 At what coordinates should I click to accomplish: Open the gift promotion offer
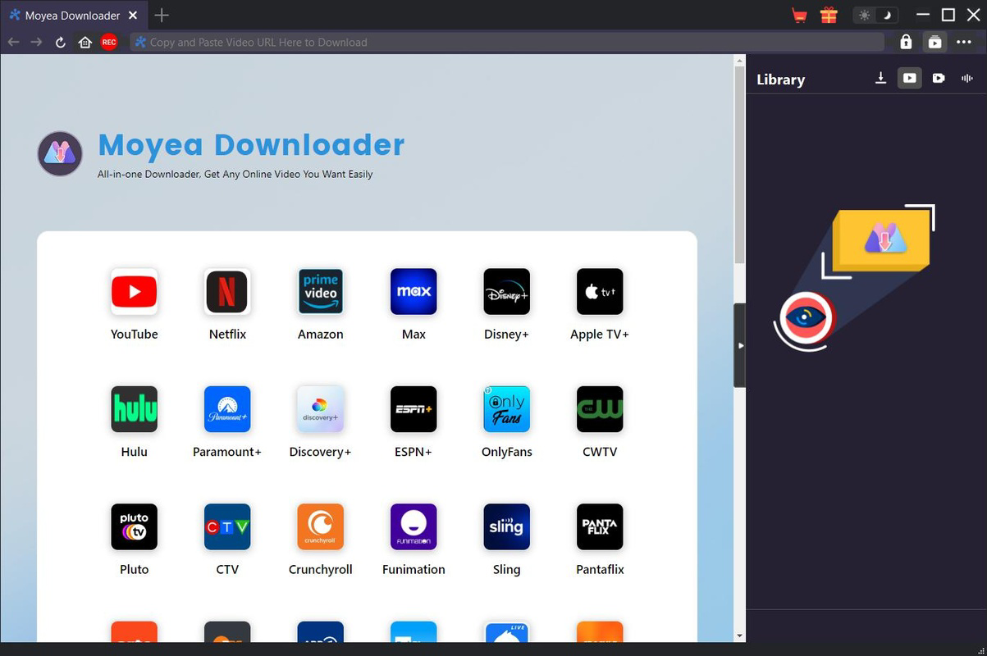829,14
